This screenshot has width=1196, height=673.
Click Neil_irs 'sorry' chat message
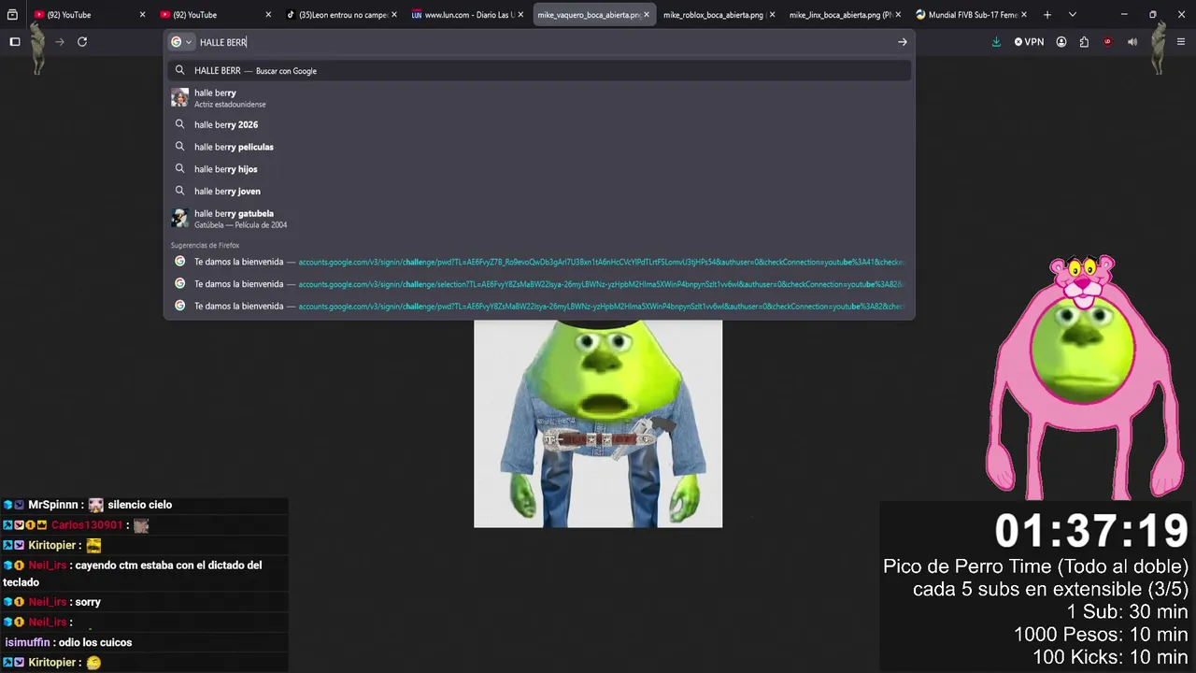click(x=88, y=602)
